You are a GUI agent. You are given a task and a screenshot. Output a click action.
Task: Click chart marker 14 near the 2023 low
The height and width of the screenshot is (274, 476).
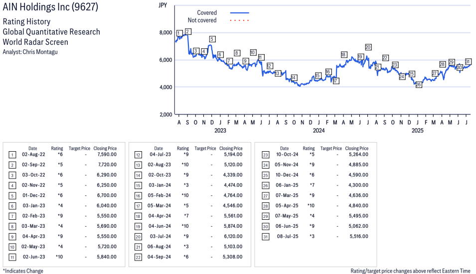(x=294, y=78)
